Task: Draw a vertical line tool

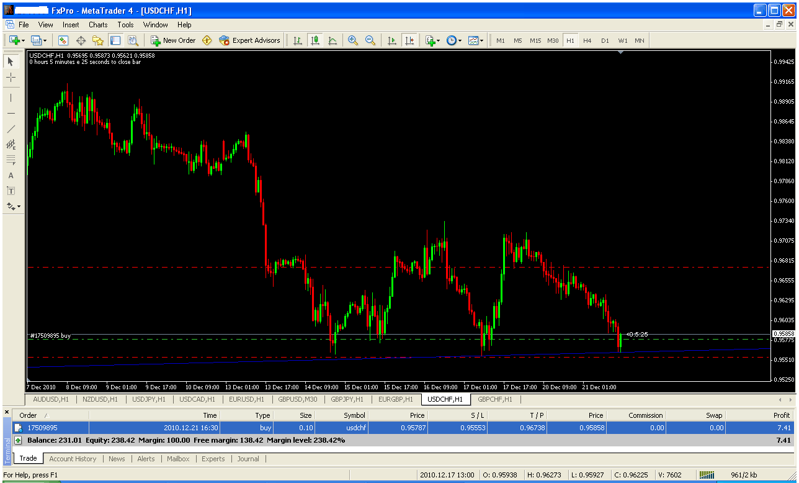Action: [11, 97]
